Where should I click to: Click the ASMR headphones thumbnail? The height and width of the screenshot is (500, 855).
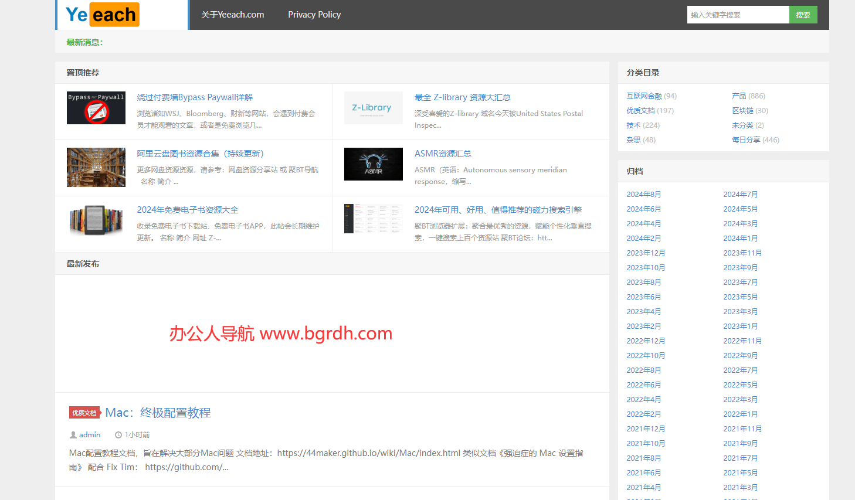[373, 164]
